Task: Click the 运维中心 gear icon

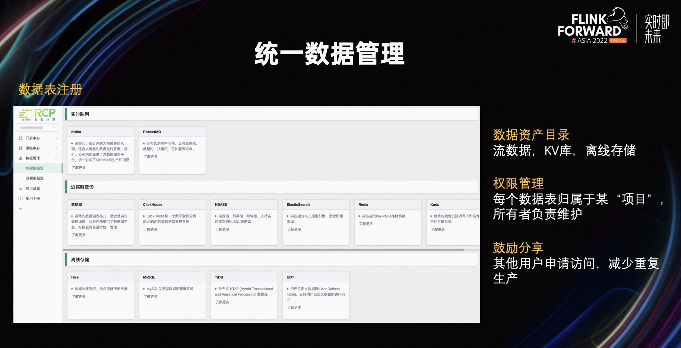Action: coord(20,148)
